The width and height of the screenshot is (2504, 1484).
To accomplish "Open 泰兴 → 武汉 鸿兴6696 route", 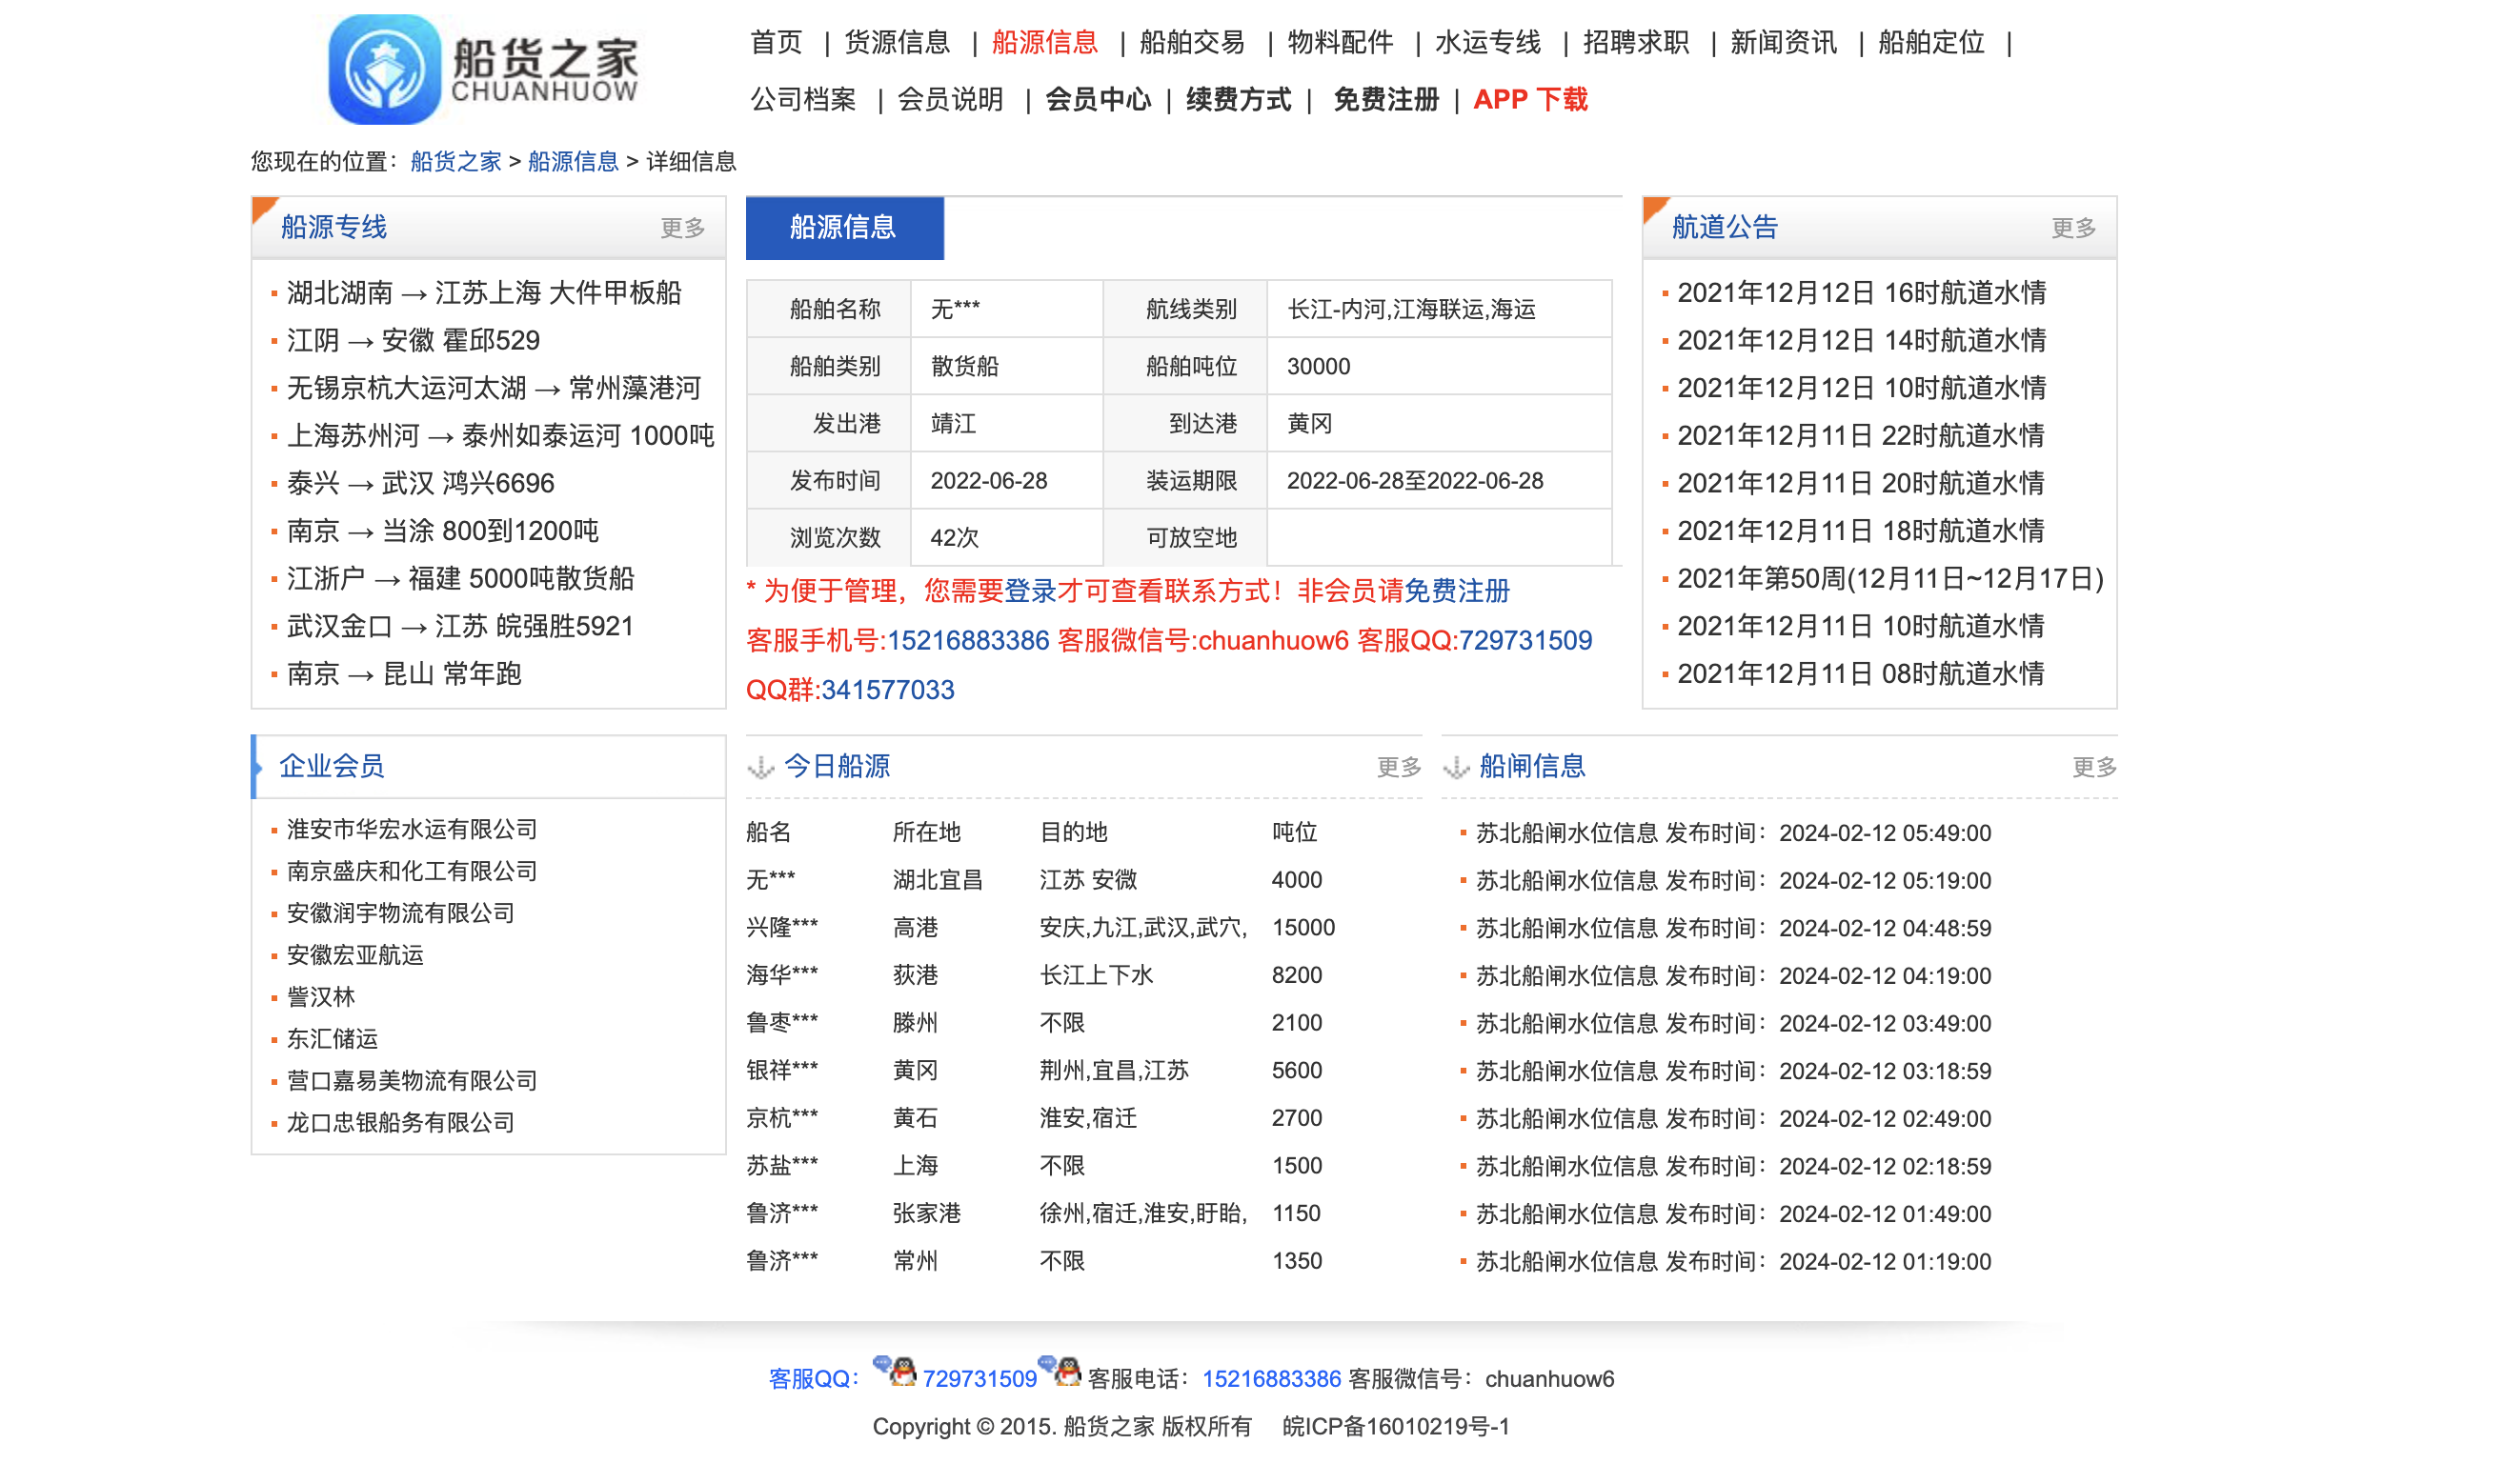I will (x=420, y=483).
